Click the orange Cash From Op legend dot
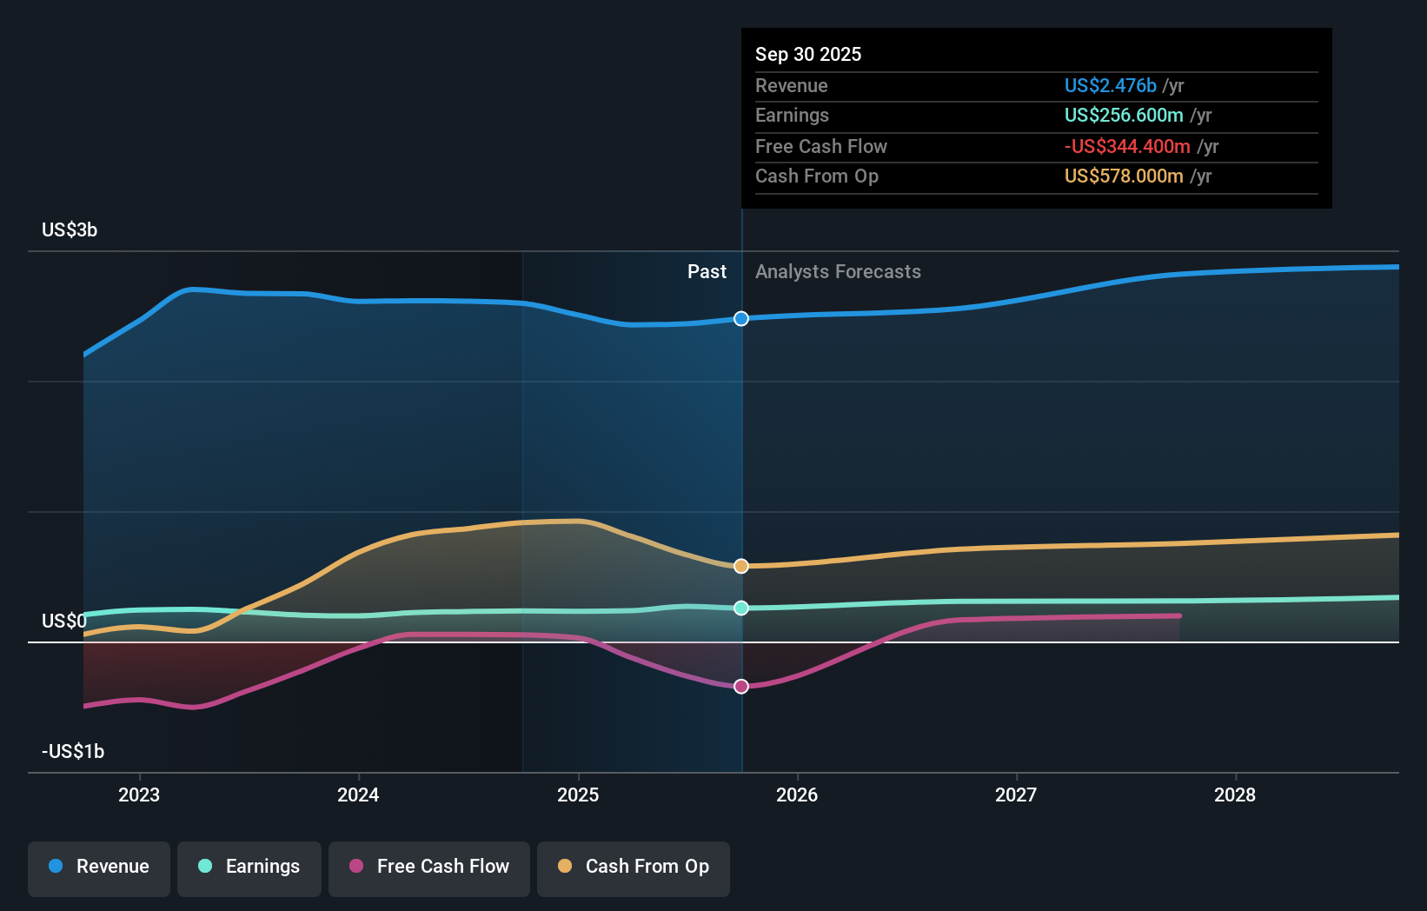Viewport: 1427px width, 911px height. [566, 867]
